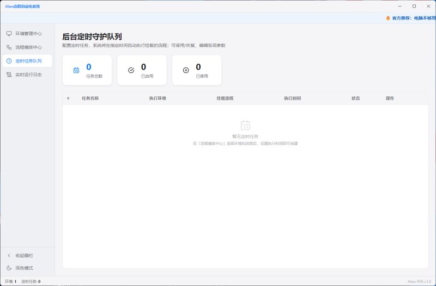Close the application window
436x286 pixels.
tap(428, 6)
